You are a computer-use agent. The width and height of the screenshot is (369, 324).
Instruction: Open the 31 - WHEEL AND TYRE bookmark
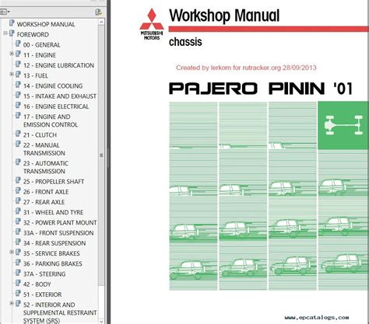(x=53, y=212)
